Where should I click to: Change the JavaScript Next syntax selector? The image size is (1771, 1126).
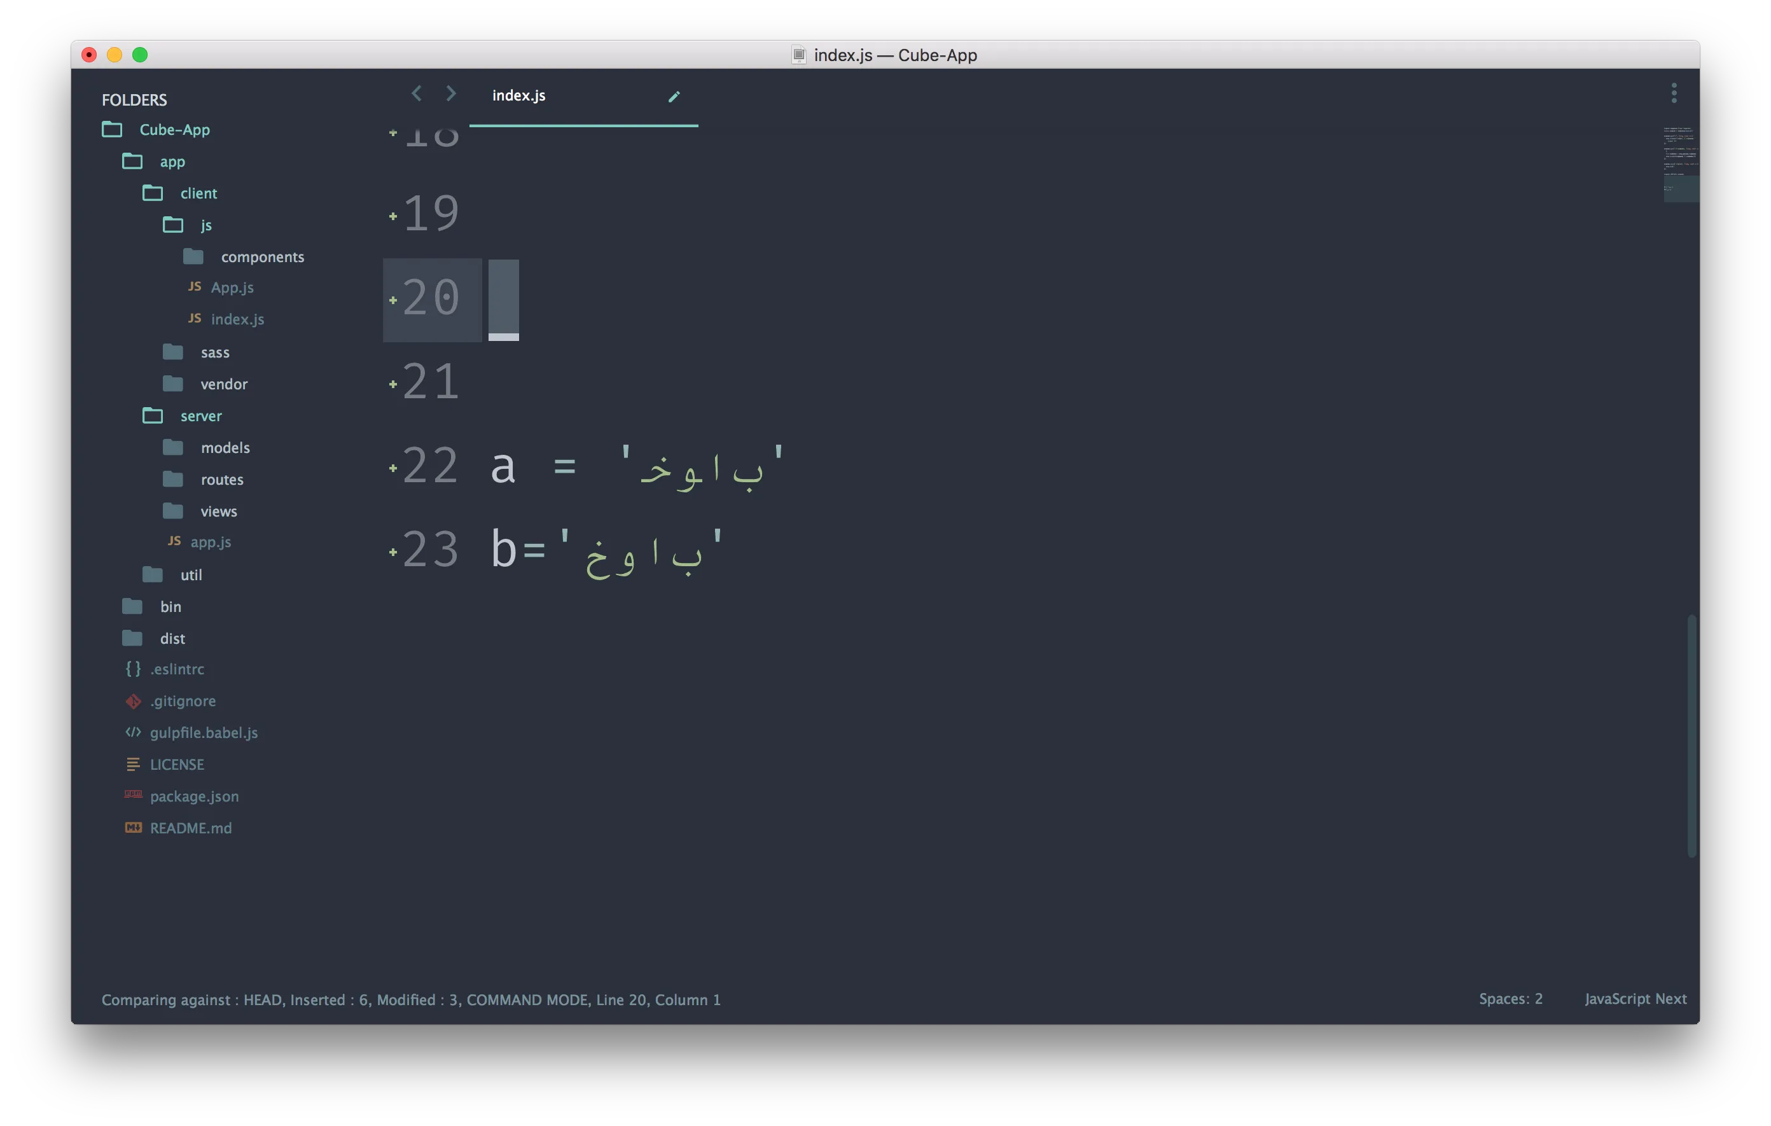1636,999
